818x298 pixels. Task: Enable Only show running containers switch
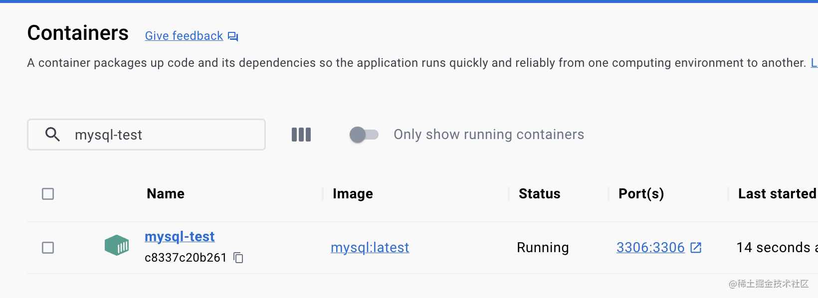[x=364, y=135]
